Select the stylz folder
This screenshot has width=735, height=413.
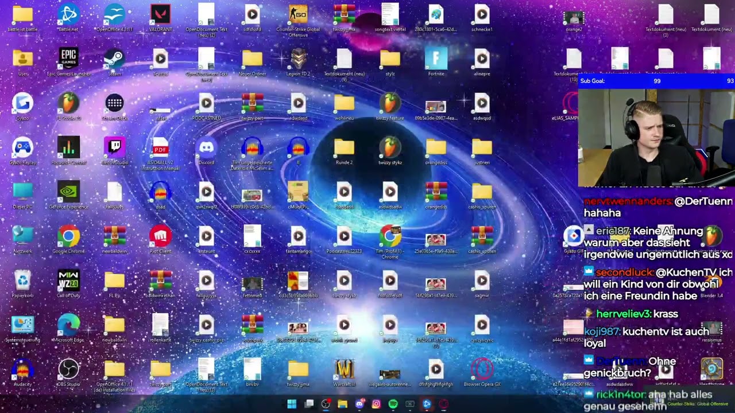coord(390,62)
